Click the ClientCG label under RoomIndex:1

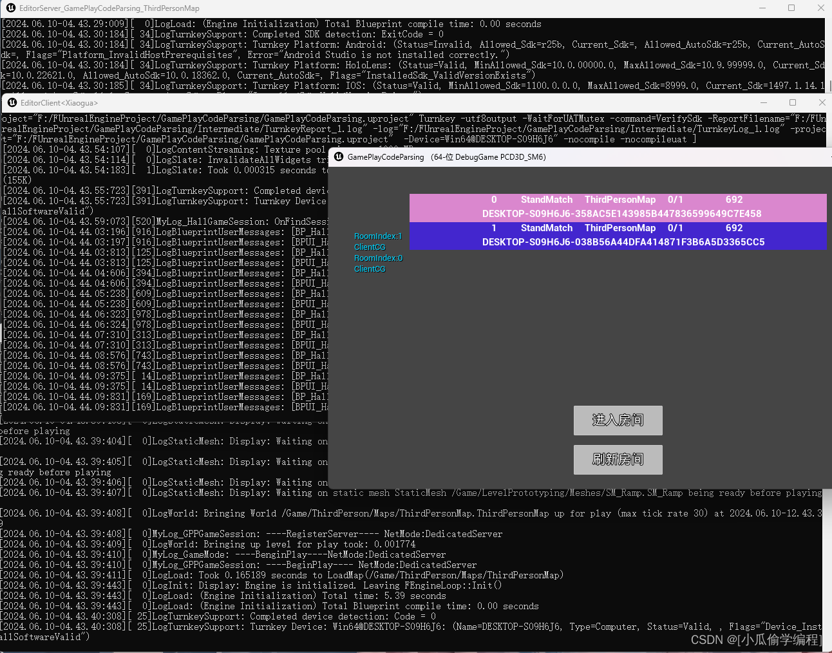(370, 247)
